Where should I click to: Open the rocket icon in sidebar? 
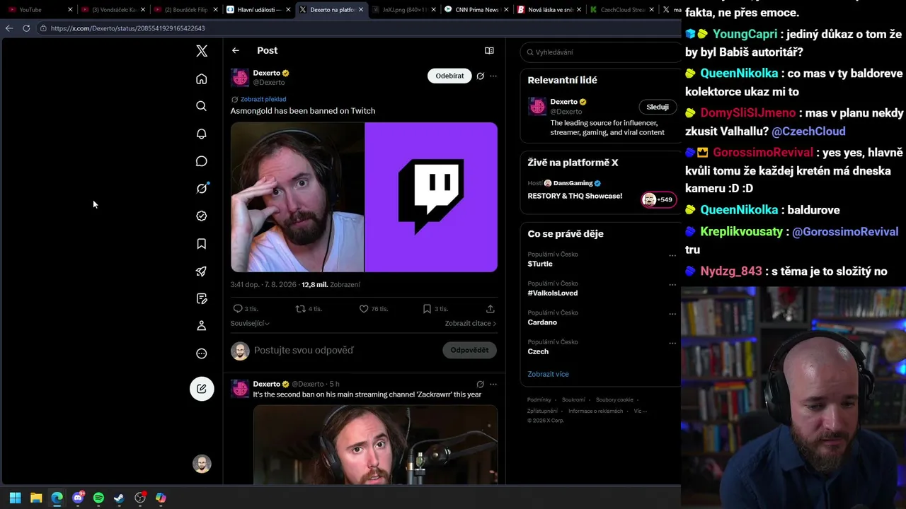(x=202, y=271)
